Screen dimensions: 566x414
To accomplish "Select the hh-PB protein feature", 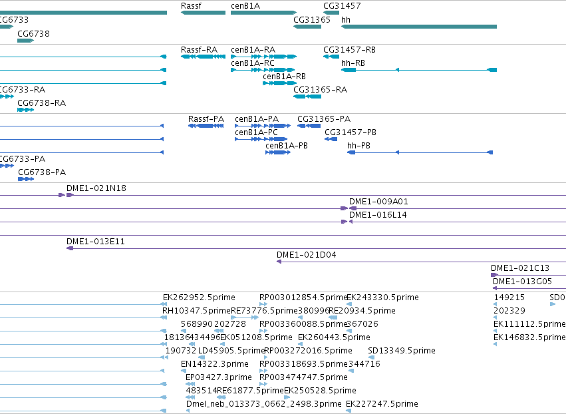I will (x=420, y=152).
